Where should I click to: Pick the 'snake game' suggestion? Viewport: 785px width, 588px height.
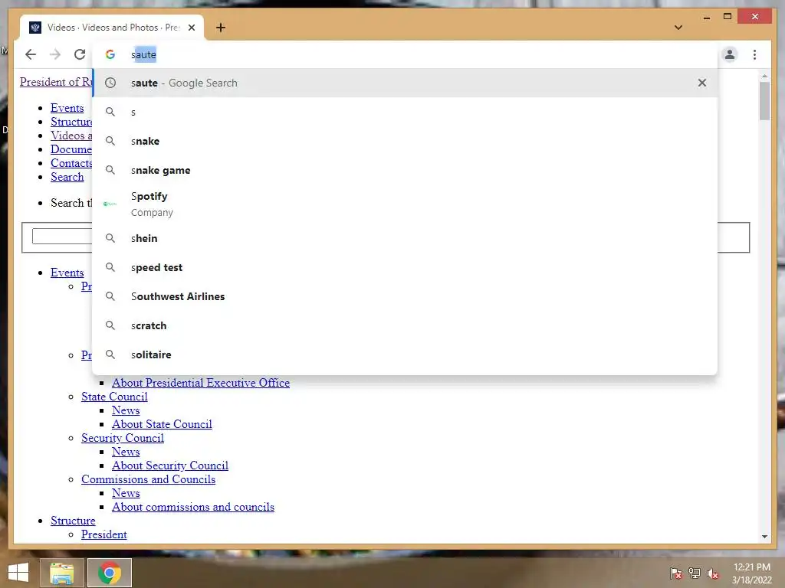(x=406, y=170)
